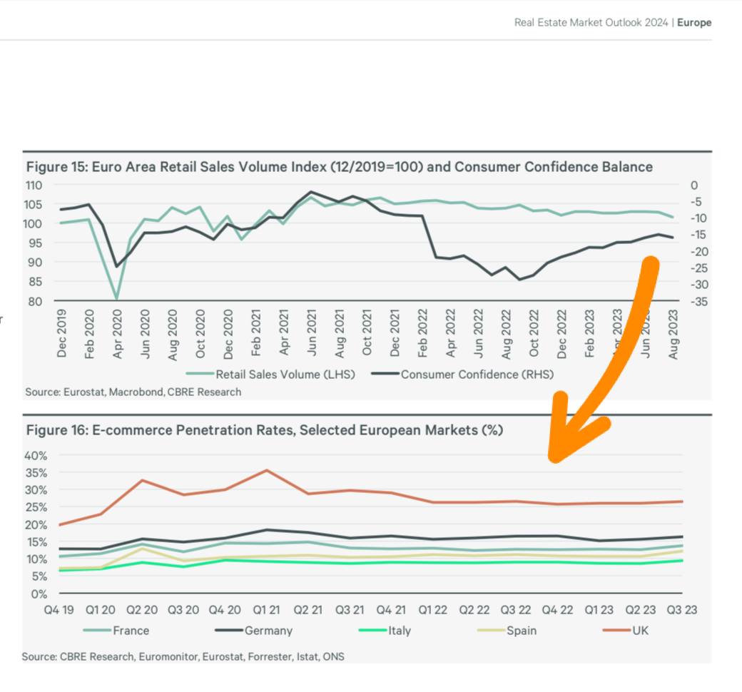This screenshot has width=742, height=692.
Task: Select the Spain legend label
Action: [x=522, y=631]
